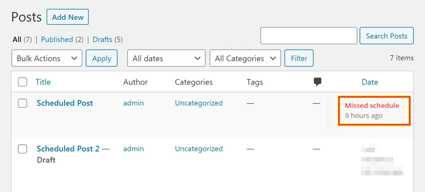This screenshot has width=425, height=192.
Task: Focus the post search input field
Action: coord(309,36)
